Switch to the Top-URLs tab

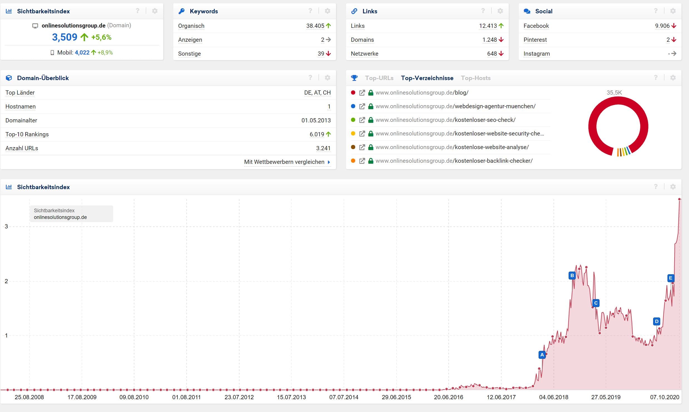coord(379,78)
